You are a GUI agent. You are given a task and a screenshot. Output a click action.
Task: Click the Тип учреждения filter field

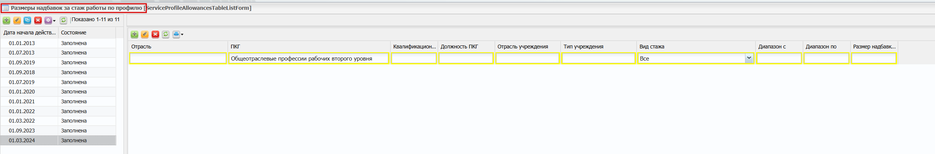pos(598,58)
